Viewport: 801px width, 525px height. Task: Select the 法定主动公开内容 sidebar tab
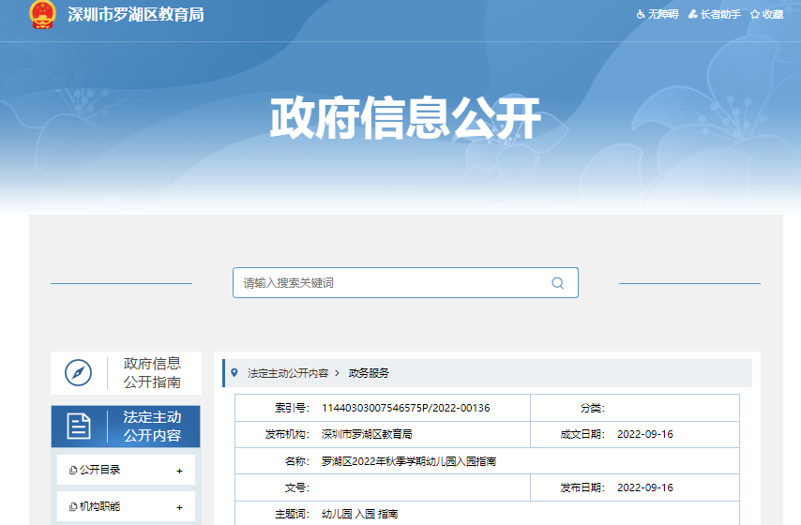(152, 427)
